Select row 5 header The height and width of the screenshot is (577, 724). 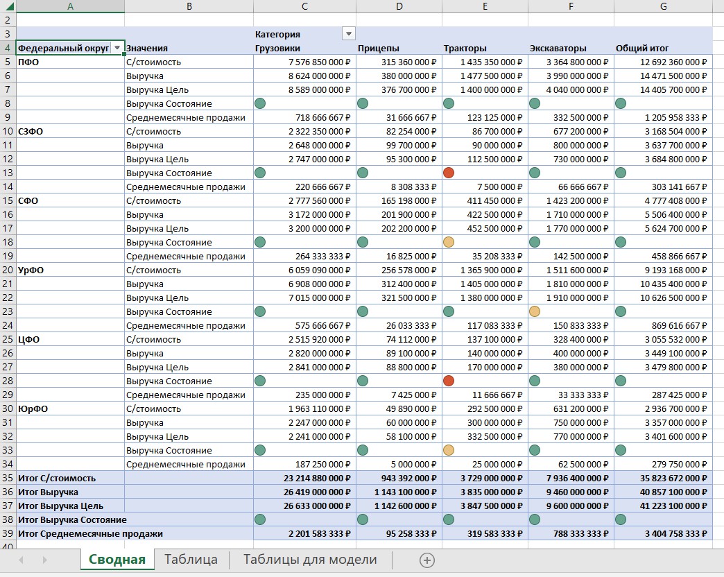(x=8, y=62)
